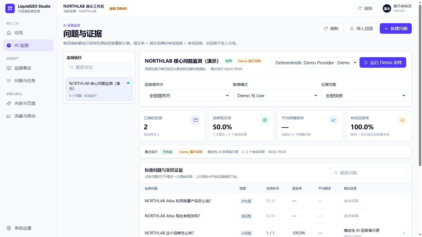Open Deterministic Demo Provider dropdown
This screenshot has height=237, width=422.
(x=314, y=62)
